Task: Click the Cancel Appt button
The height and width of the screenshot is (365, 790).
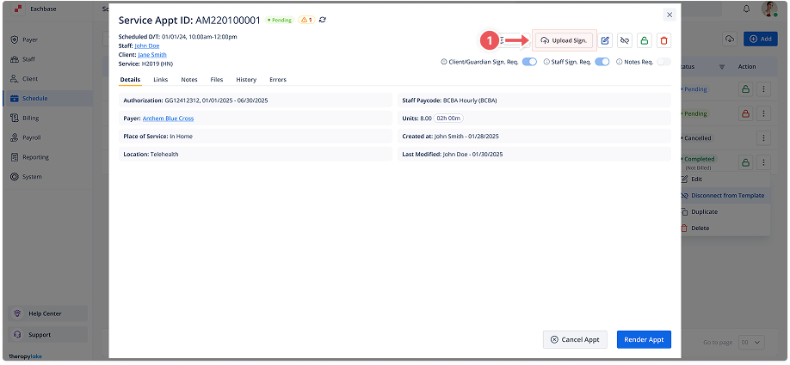Action: click(x=575, y=339)
